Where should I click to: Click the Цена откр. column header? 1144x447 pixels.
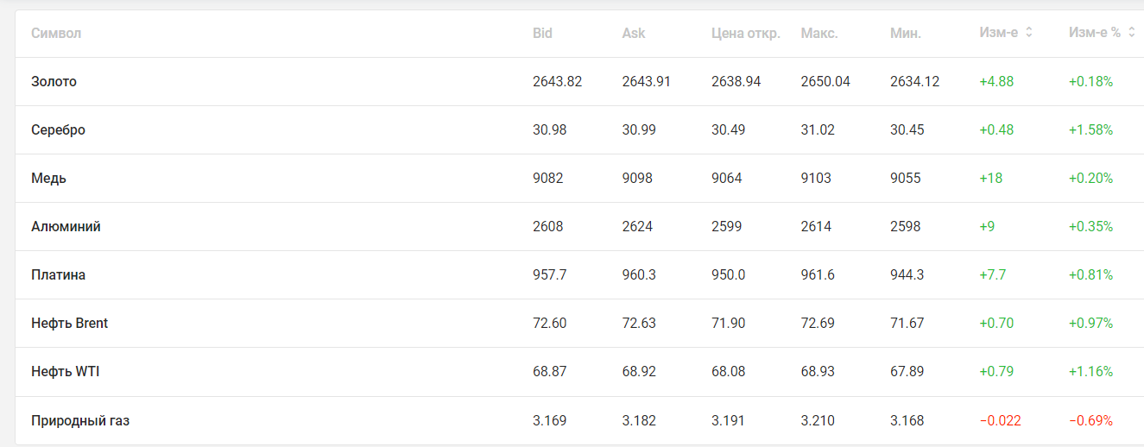click(745, 34)
